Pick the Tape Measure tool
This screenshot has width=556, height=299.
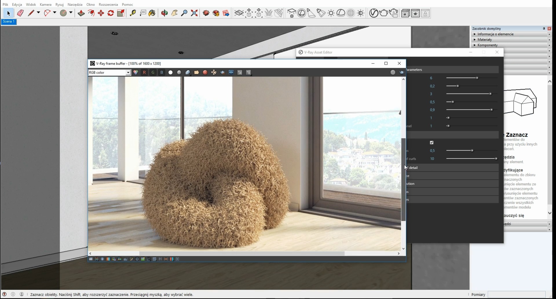pyautogui.click(x=133, y=13)
